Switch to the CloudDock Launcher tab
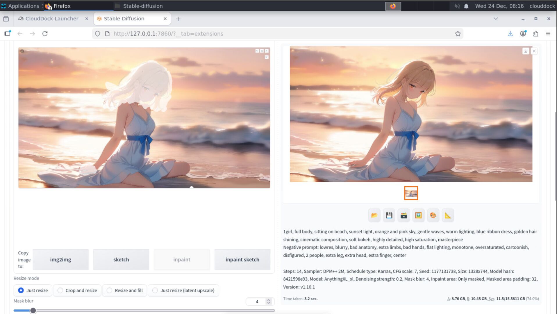557x314 pixels. (52, 19)
